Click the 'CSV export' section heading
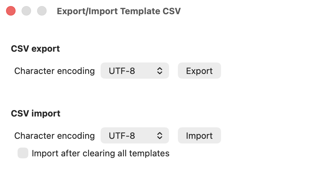Viewport: 324px width, 183px height. coord(35,49)
